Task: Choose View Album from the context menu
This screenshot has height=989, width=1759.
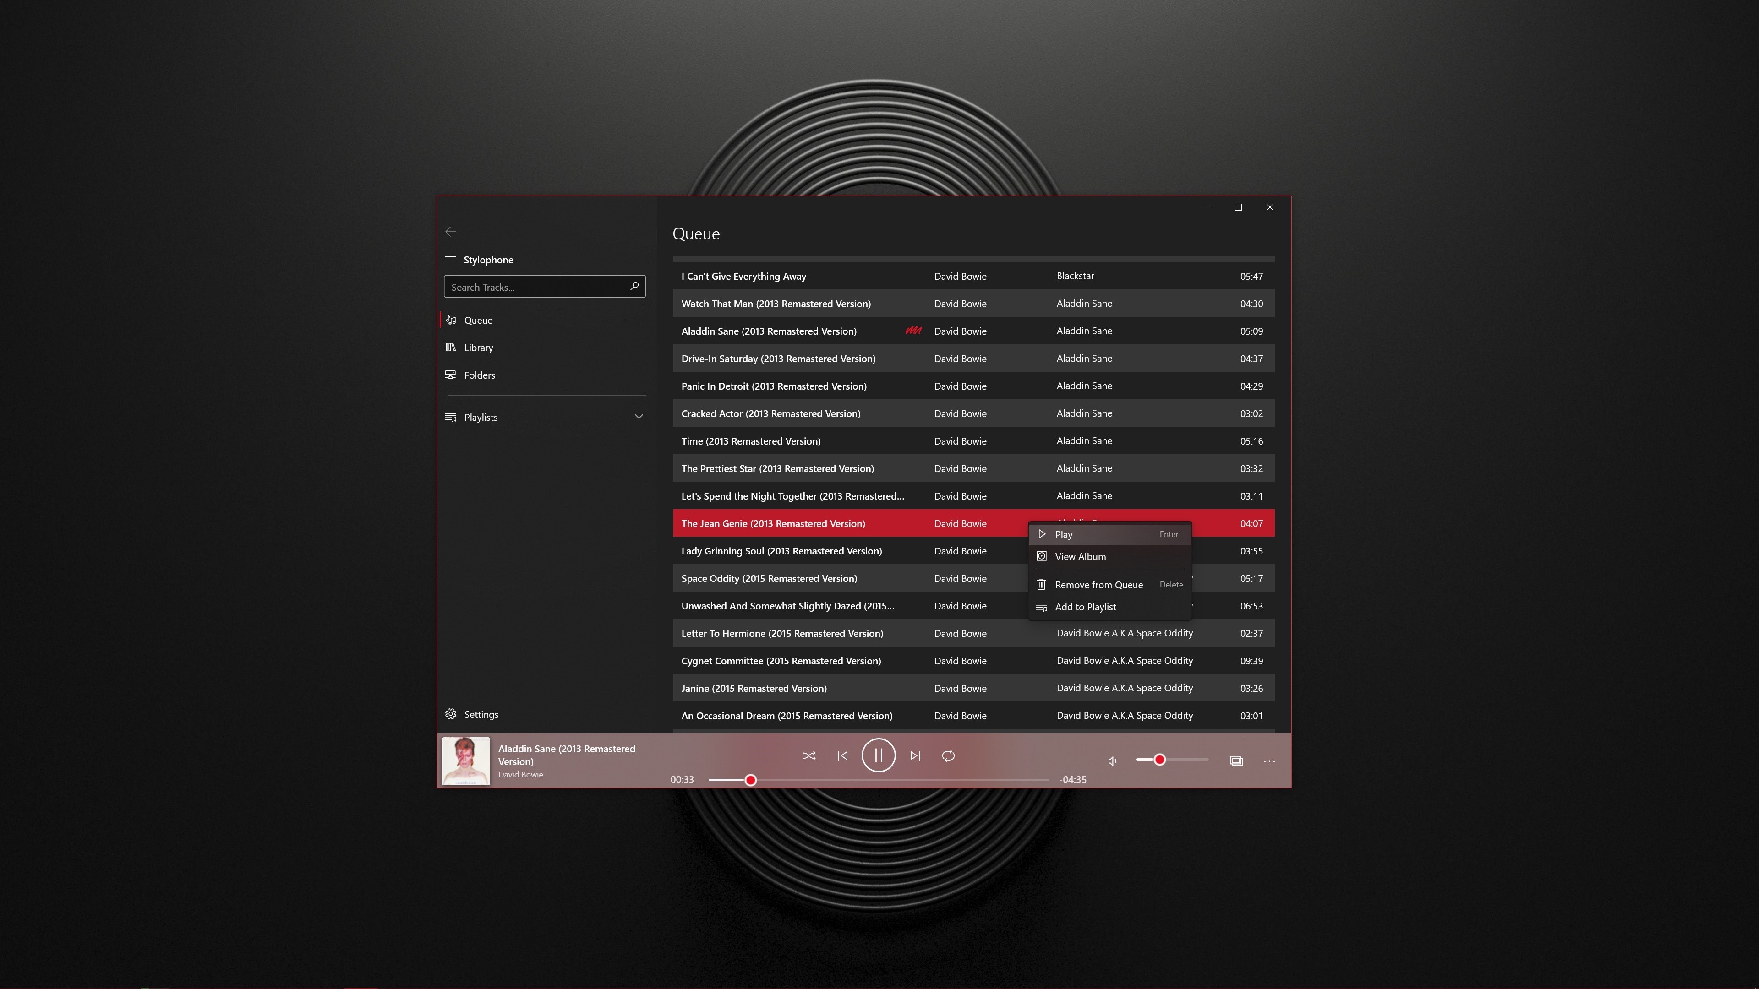Action: tap(1081, 556)
